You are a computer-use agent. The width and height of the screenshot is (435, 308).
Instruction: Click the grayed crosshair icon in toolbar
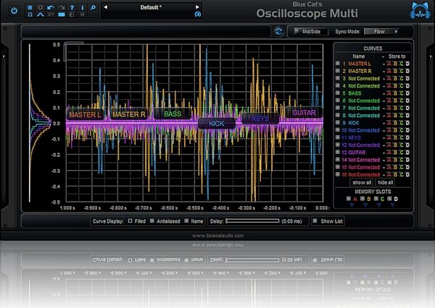(83, 14)
